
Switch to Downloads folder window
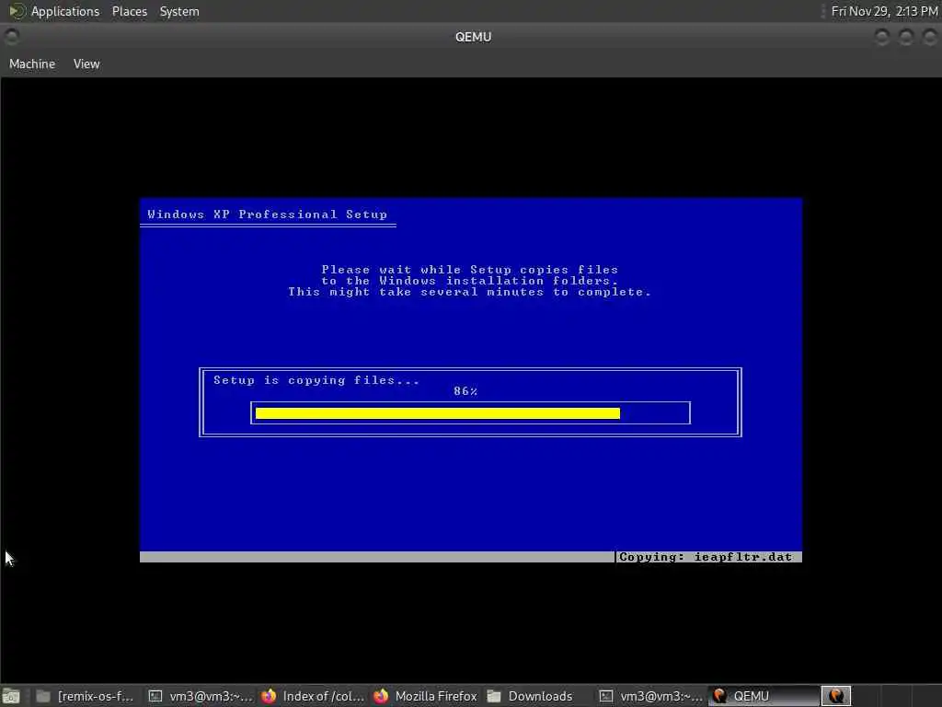[537, 696]
